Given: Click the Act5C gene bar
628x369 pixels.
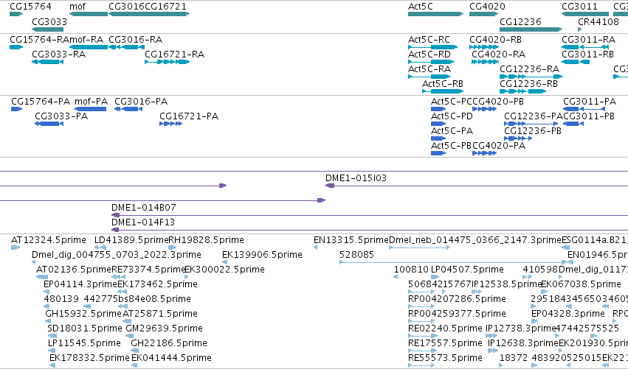Looking at the screenshot, I should pyautogui.click(x=435, y=14).
